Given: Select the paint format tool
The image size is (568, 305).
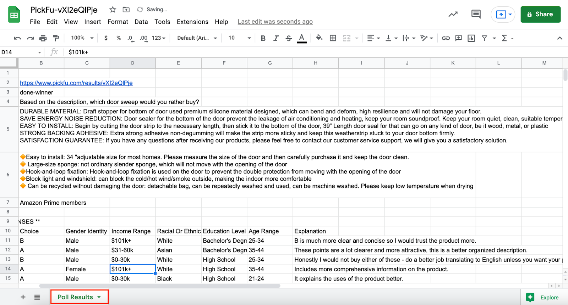Looking at the screenshot, I should tap(56, 38).
